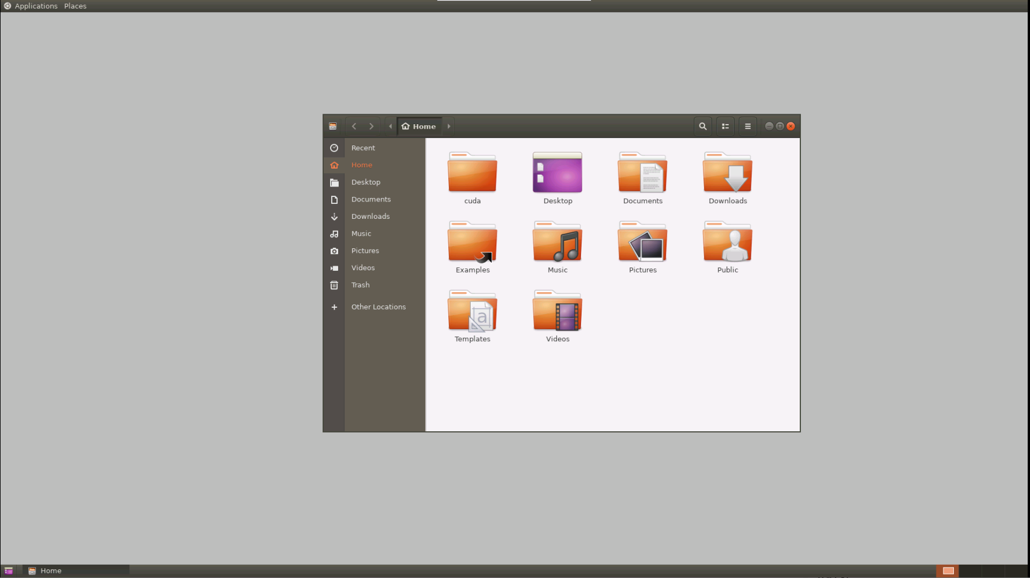Image resolution: width=1030 pixels, height=578 pixels.
Task: Open the Pictures folder icon in file view
Action: pyautogui.click(x=642, y=242)
